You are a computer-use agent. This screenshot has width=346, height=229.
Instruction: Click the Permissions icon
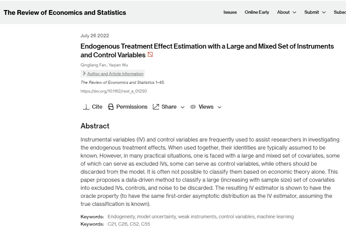111,107
